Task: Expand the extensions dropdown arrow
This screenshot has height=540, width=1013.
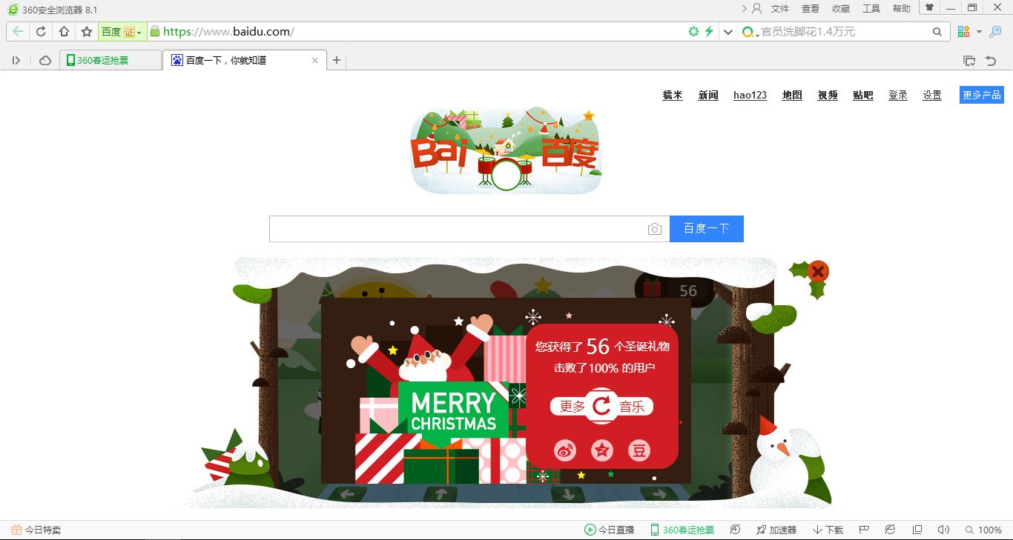Action: coord(979,32)
